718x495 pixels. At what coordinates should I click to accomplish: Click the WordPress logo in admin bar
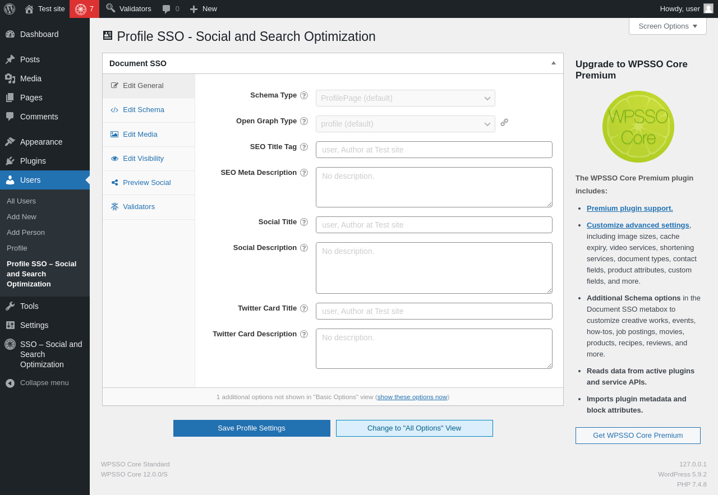(10, 9)
